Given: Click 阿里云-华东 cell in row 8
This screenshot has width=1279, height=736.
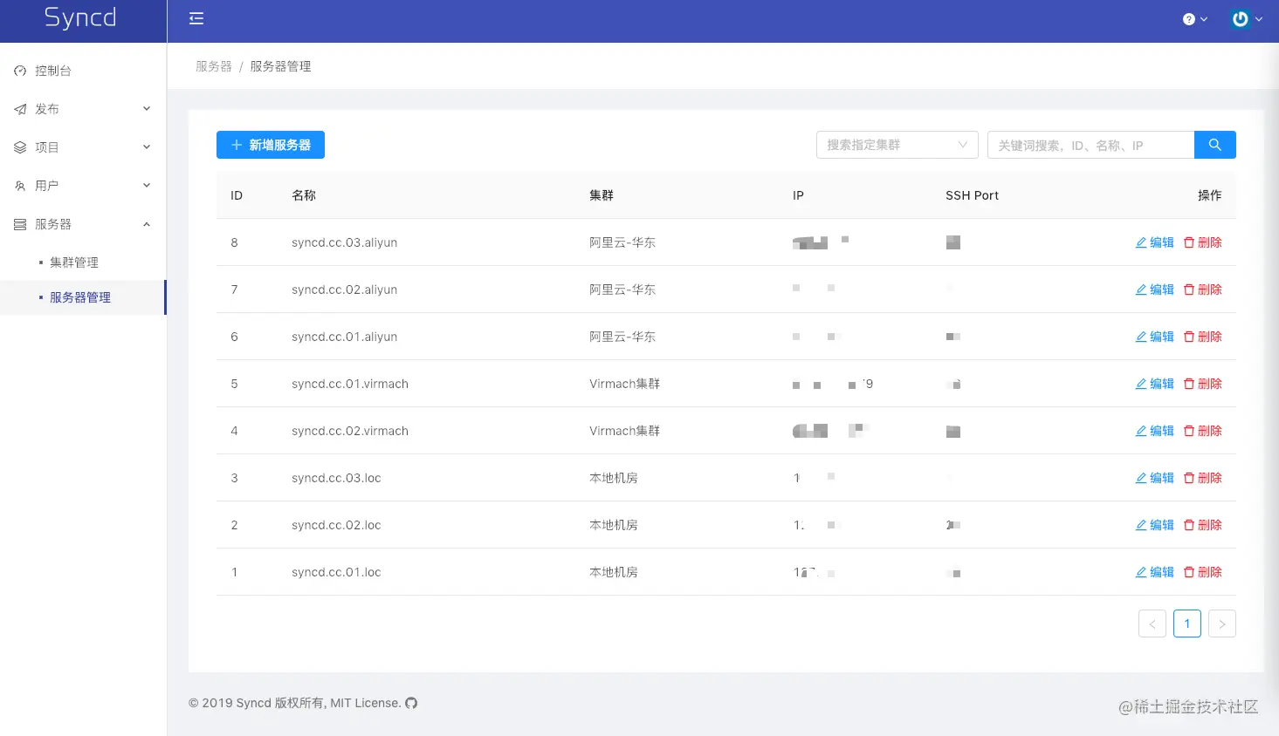Looking at the screenshot, I should pyautogui.click(x=622, y=242).
